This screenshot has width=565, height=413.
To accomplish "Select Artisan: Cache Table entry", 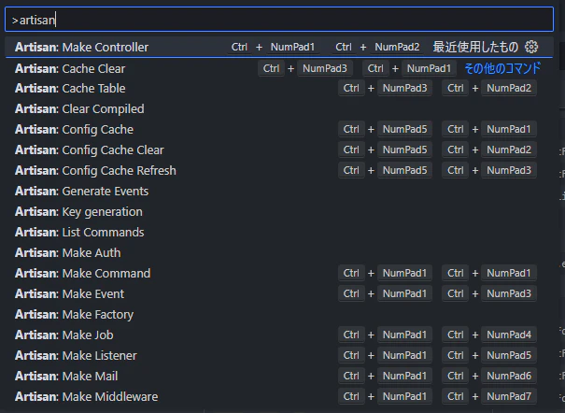I will [279, 88].
